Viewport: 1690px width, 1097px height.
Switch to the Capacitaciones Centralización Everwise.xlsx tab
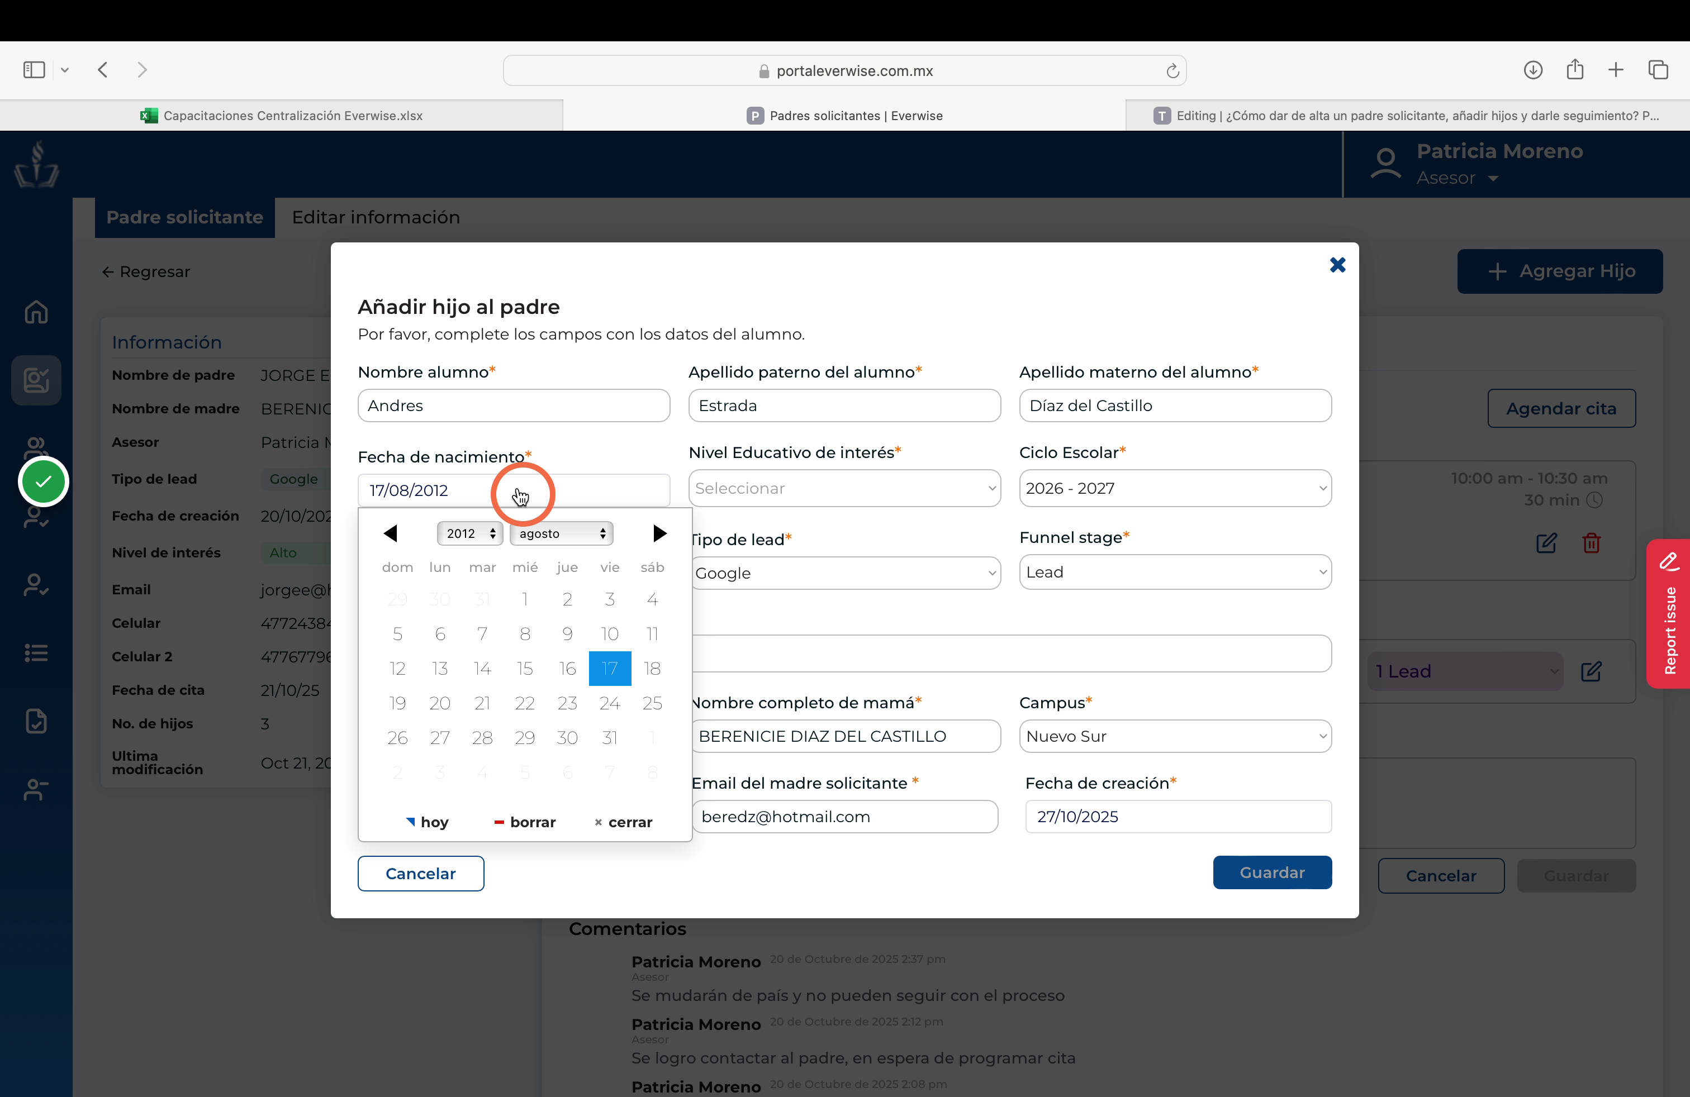(x=282, y=116)
